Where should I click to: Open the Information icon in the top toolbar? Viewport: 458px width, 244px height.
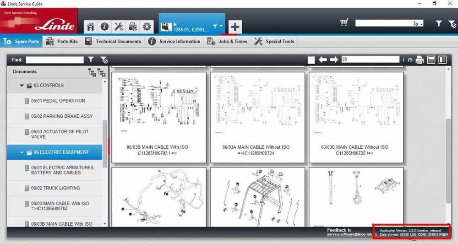104,27
